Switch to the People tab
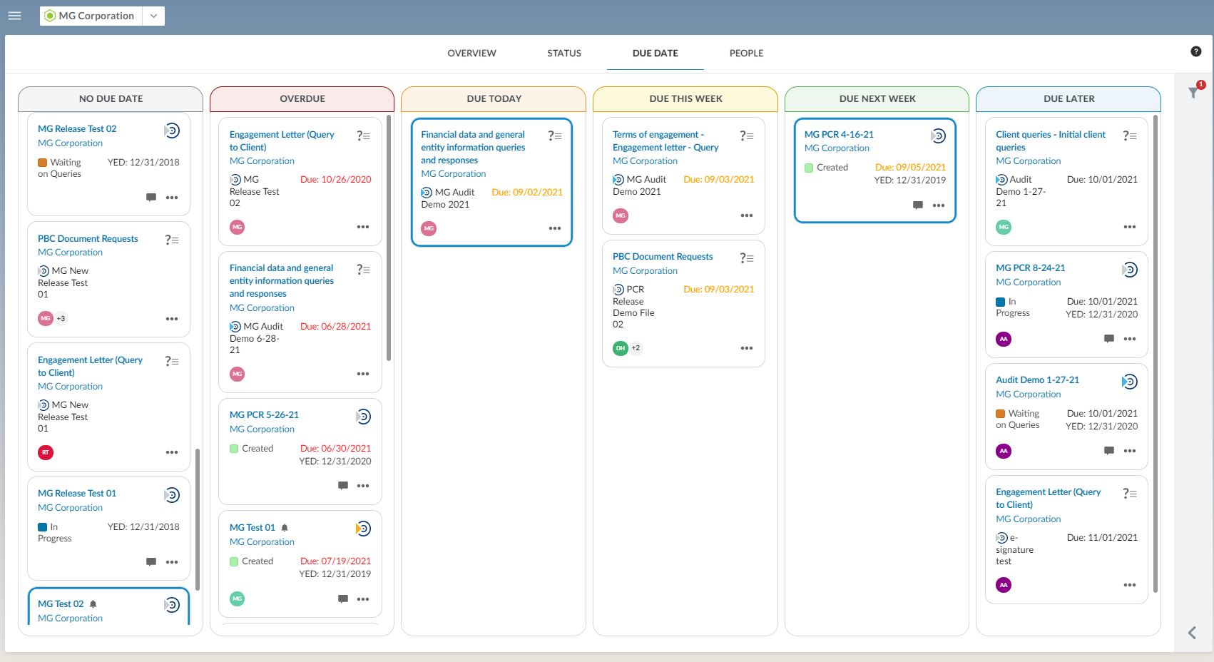The height and width of the screenshot is (662, 1214). pos(746,54)
